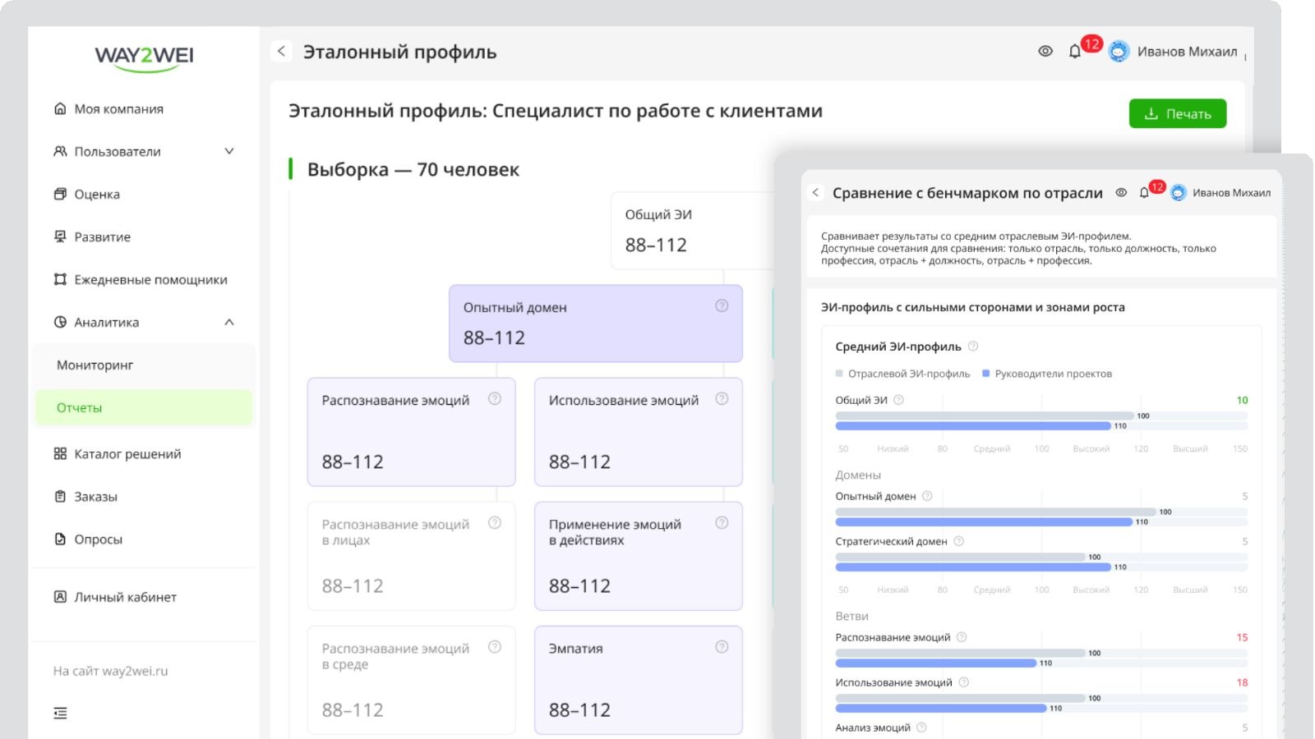The width and height of the screenshot is (1315, 739).
Task: Click the Ежедневные помощники icon
Action: pyautogui.click(x=60, y=279)
